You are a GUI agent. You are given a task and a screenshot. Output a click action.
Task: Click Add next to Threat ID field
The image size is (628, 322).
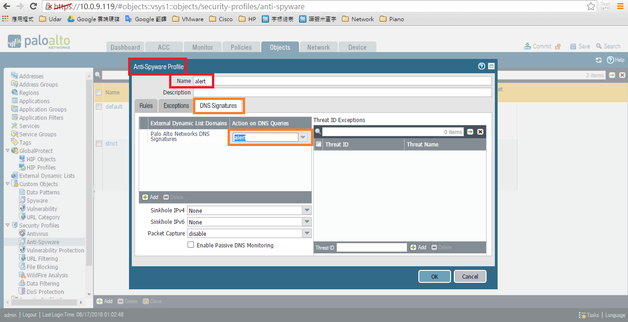[x=418, y=247]
